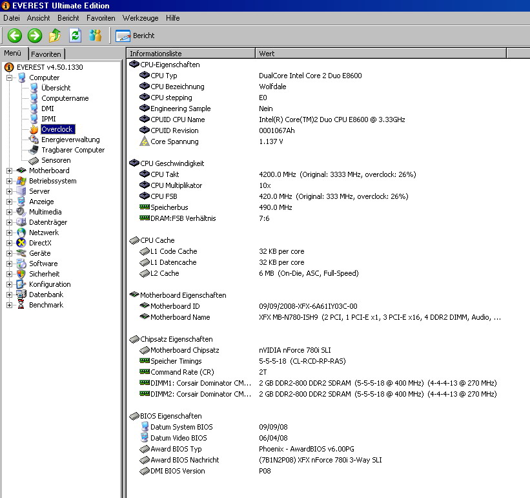The height and width of the screenshot is (498, 530).
Task: Click the Multimedia speaker icon
Action: [21, 212]
